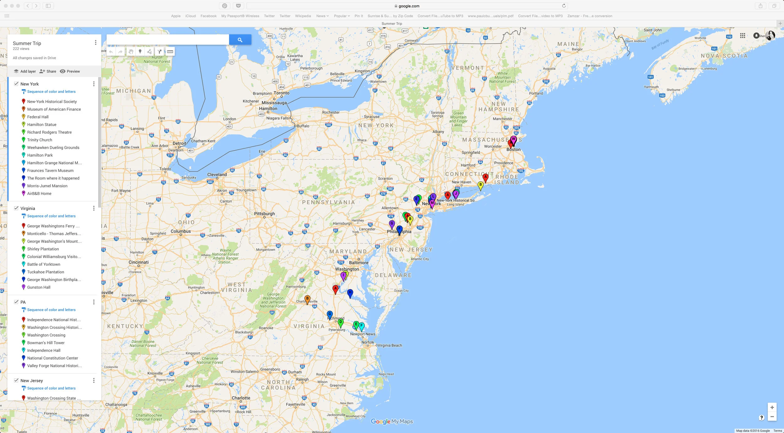Open New Jersey layer options menu

coord(93,380)
